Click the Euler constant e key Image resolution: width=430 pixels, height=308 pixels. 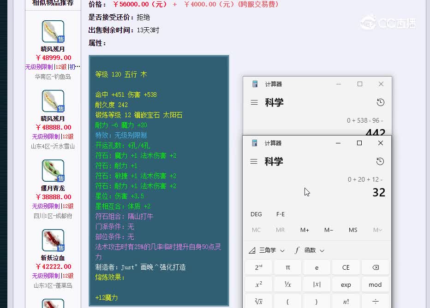click(317, 267)
